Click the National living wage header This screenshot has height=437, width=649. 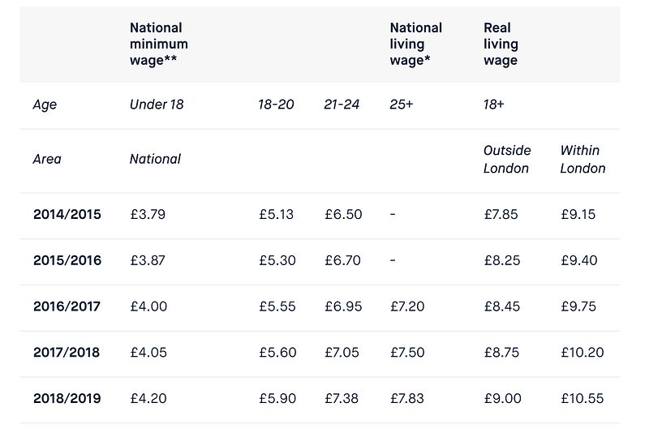[x=415, y=44]
